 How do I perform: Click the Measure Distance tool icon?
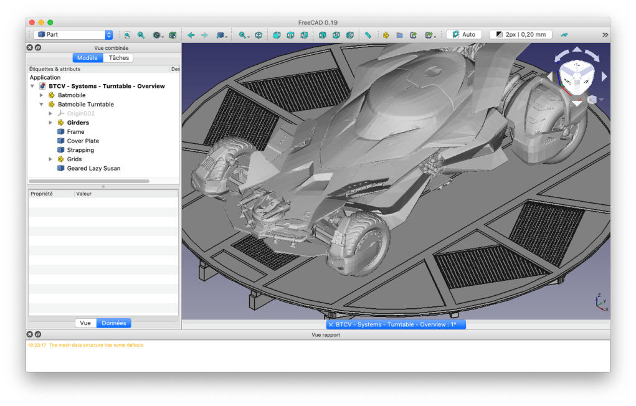click(367, 35)
